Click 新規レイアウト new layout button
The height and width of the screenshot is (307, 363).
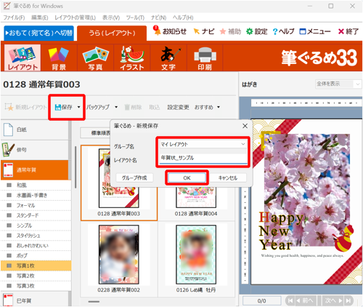[x=25, y=107]
